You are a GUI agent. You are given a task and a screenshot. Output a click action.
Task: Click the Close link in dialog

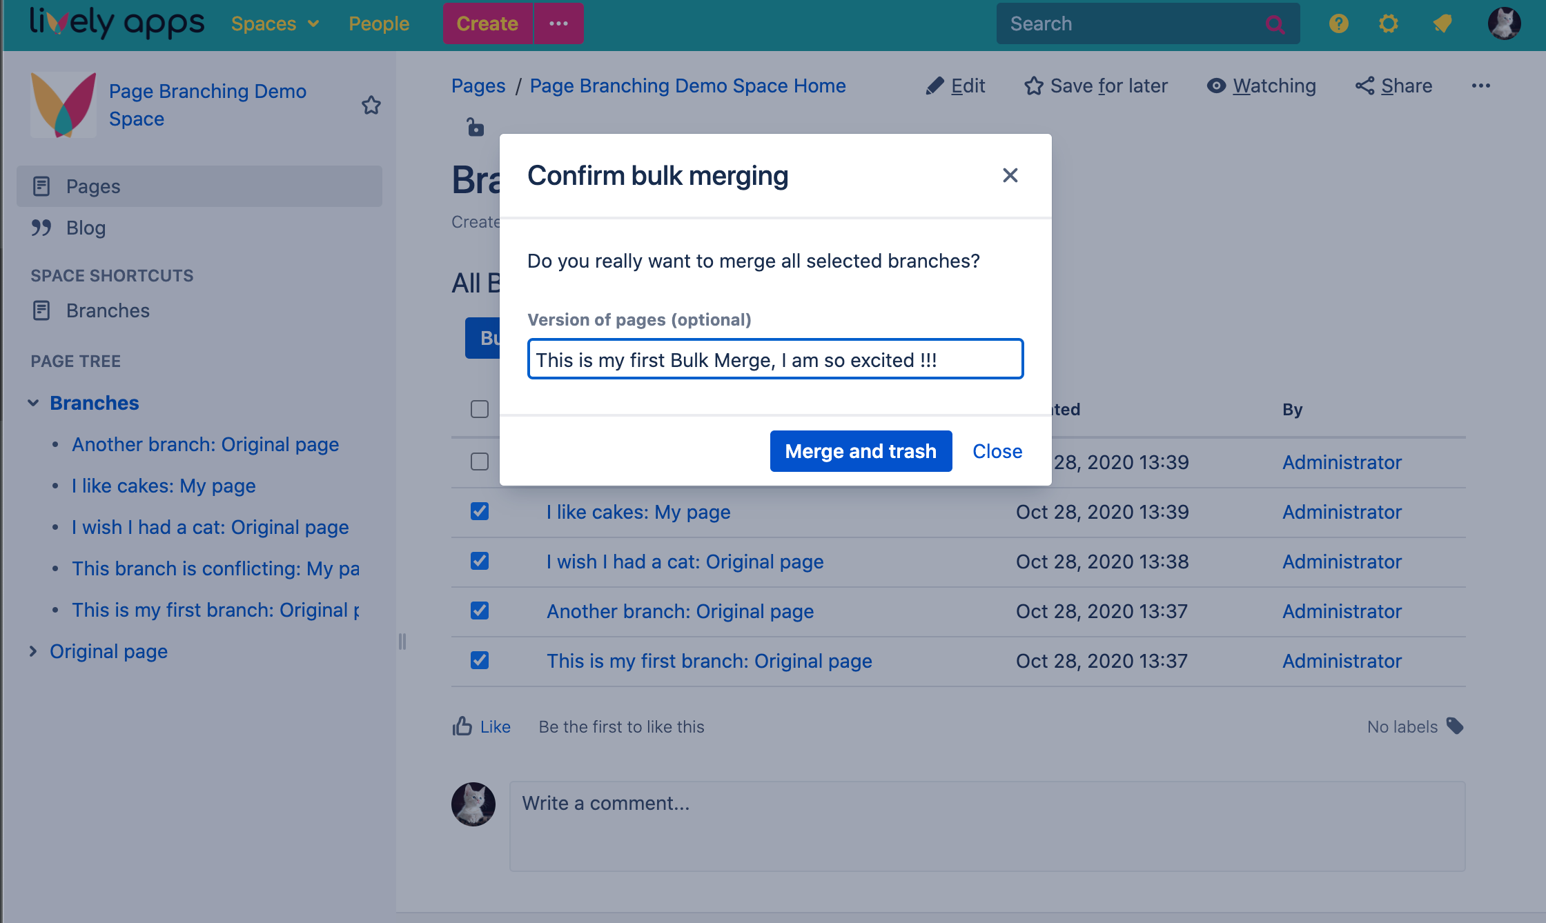coord(997,451)
